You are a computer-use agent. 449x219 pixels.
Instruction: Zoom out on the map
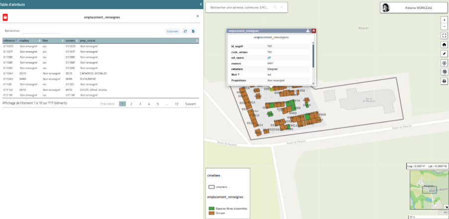pos(444,26)
